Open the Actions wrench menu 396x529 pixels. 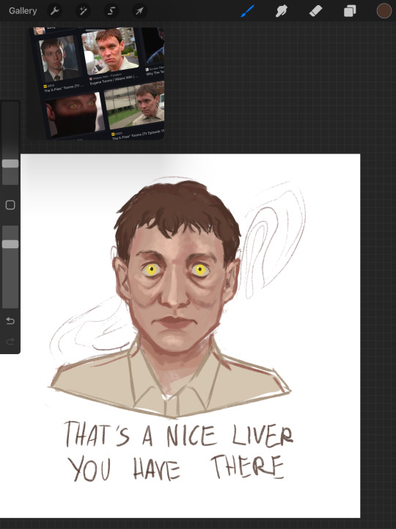pyautogui.click(x=54, y=11)
